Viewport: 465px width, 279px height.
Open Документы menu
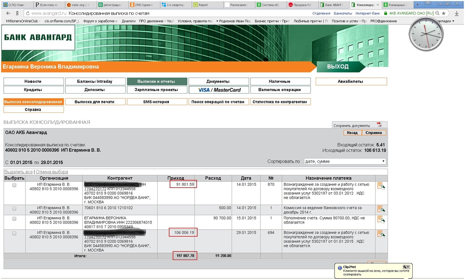(x=219, y=81)
